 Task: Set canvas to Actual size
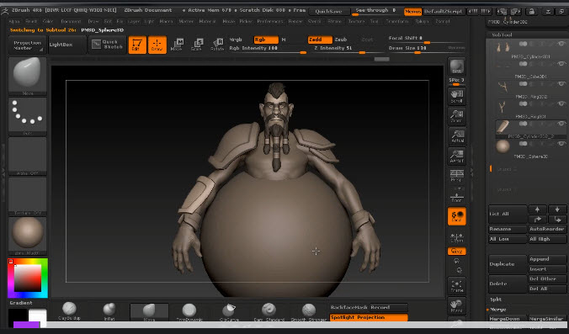pos(456,136)
